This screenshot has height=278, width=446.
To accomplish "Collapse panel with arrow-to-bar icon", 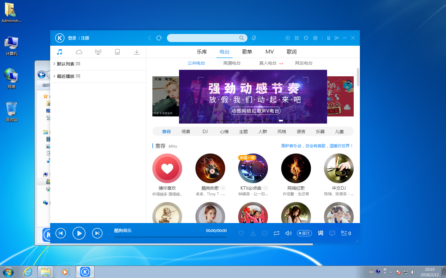I will (x=337, y=38).
